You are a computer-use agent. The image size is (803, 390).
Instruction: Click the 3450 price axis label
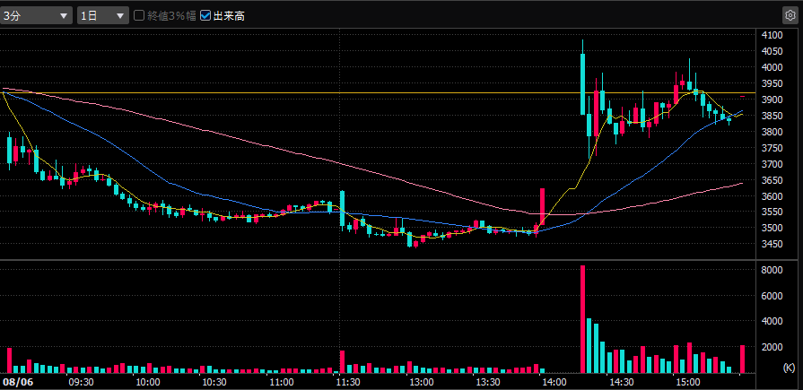click(772, 244)
